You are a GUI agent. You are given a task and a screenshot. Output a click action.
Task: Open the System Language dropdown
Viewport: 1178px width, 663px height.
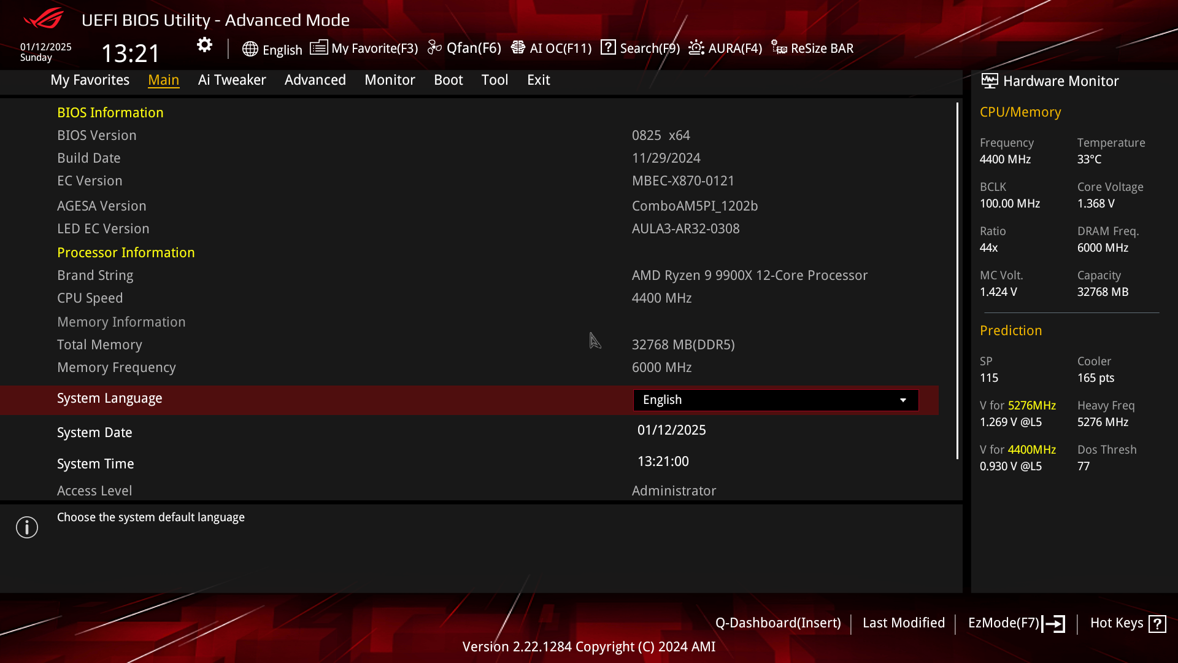(776, 400)
